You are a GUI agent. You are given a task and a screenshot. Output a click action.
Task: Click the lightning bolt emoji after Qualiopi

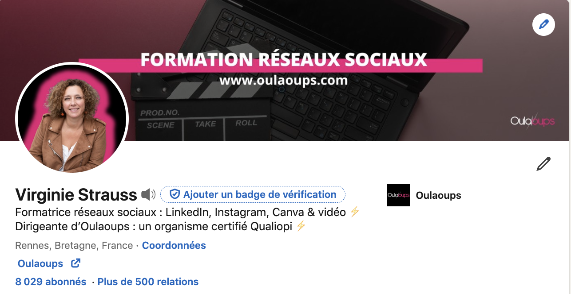[x=301, y=226]
